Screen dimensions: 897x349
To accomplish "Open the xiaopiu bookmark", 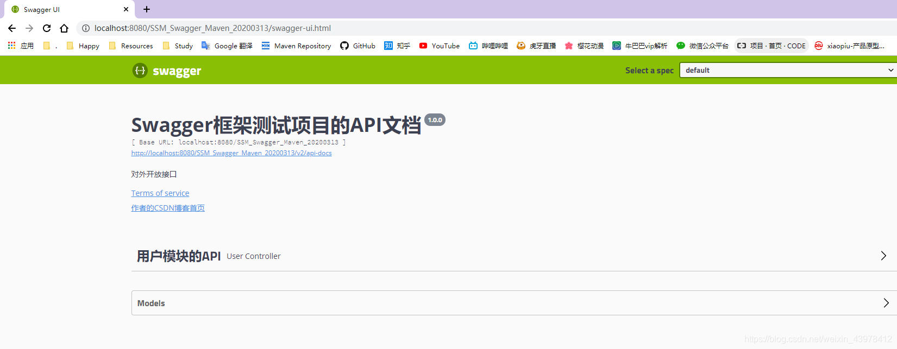I will 849,46.
